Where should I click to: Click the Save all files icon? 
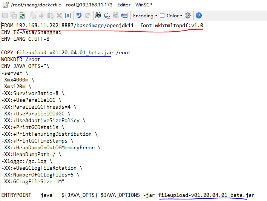click(14, 15)
